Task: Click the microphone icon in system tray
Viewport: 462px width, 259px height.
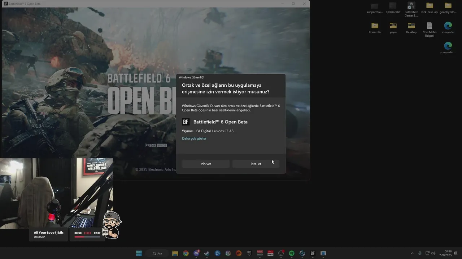Action: (x=420, y=253)
